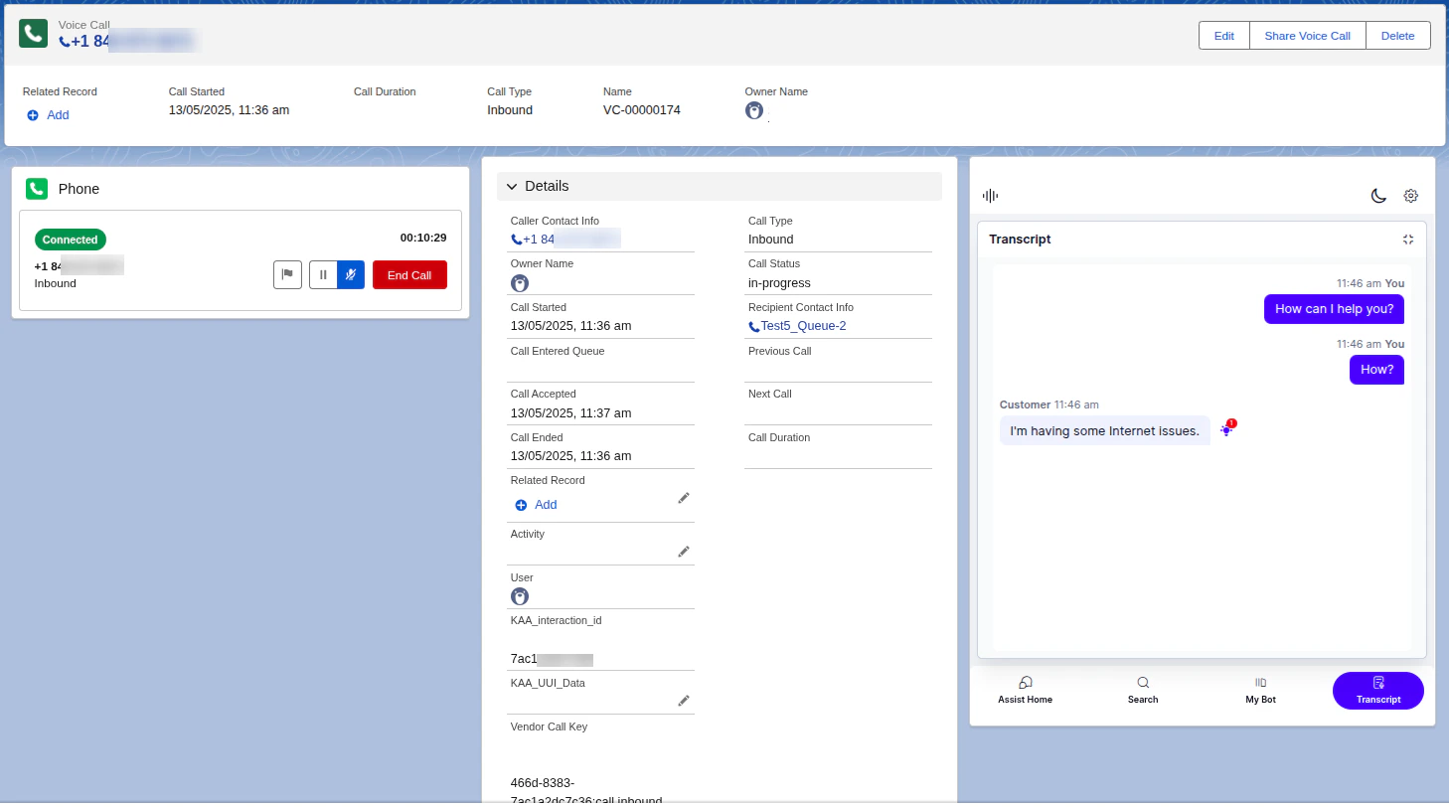End the active call
Viewport: 1449px width, 807px height.
(x=409, y=274)
